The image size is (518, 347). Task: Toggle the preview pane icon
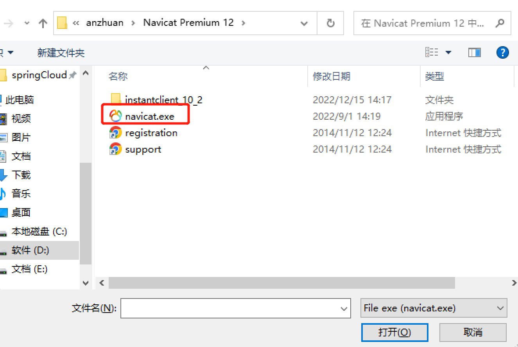pos(474,52)
